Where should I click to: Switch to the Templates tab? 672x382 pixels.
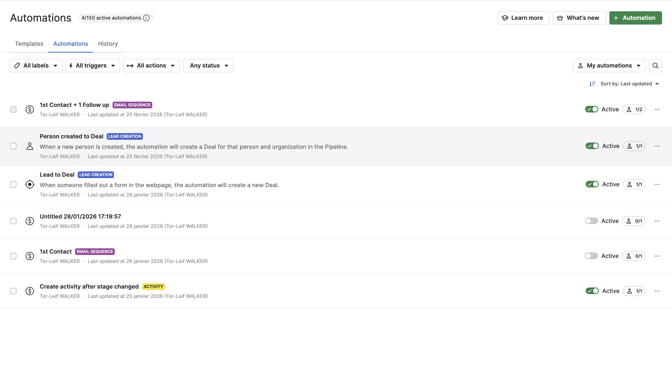pos(29,44)
